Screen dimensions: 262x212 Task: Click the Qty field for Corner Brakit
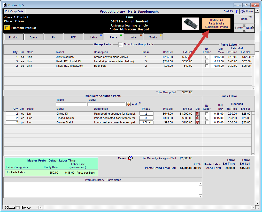(12, 122)
